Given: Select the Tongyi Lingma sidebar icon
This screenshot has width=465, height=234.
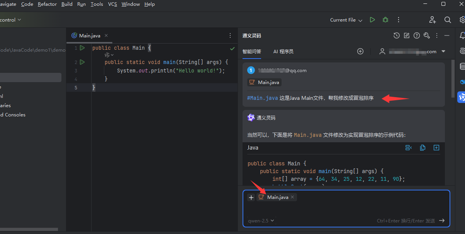Looking at the screenshot, I should pos(462,97).
